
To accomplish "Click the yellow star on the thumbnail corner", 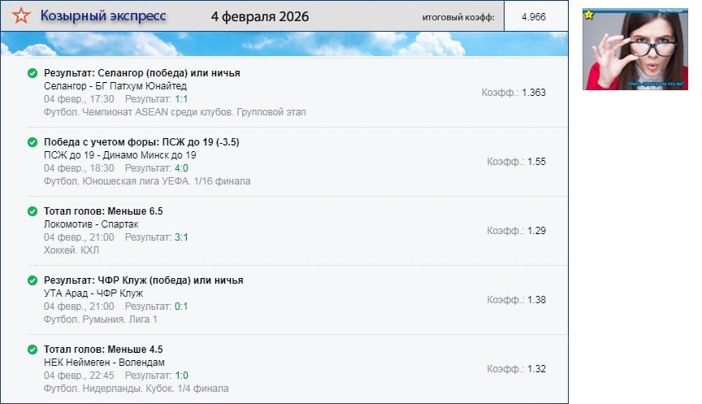I will point(589,15).
